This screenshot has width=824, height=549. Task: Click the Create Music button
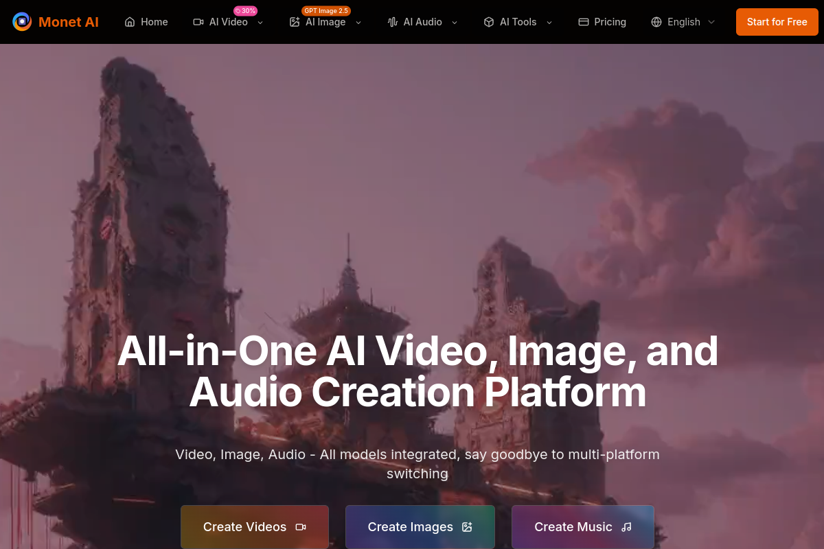(583, 527)
